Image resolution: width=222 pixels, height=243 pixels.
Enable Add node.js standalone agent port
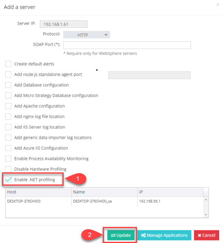(8, 74)
